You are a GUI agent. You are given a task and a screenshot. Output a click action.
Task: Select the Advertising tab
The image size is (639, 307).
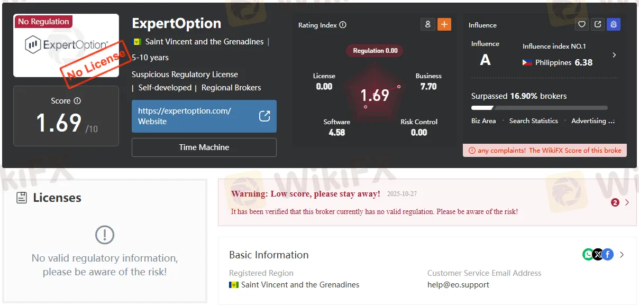[x=593, y=121]
